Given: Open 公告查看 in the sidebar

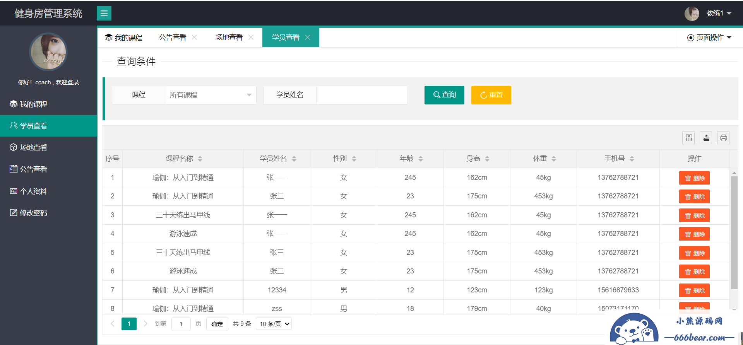Looking at the screenshot, I should tap(48, 169).
